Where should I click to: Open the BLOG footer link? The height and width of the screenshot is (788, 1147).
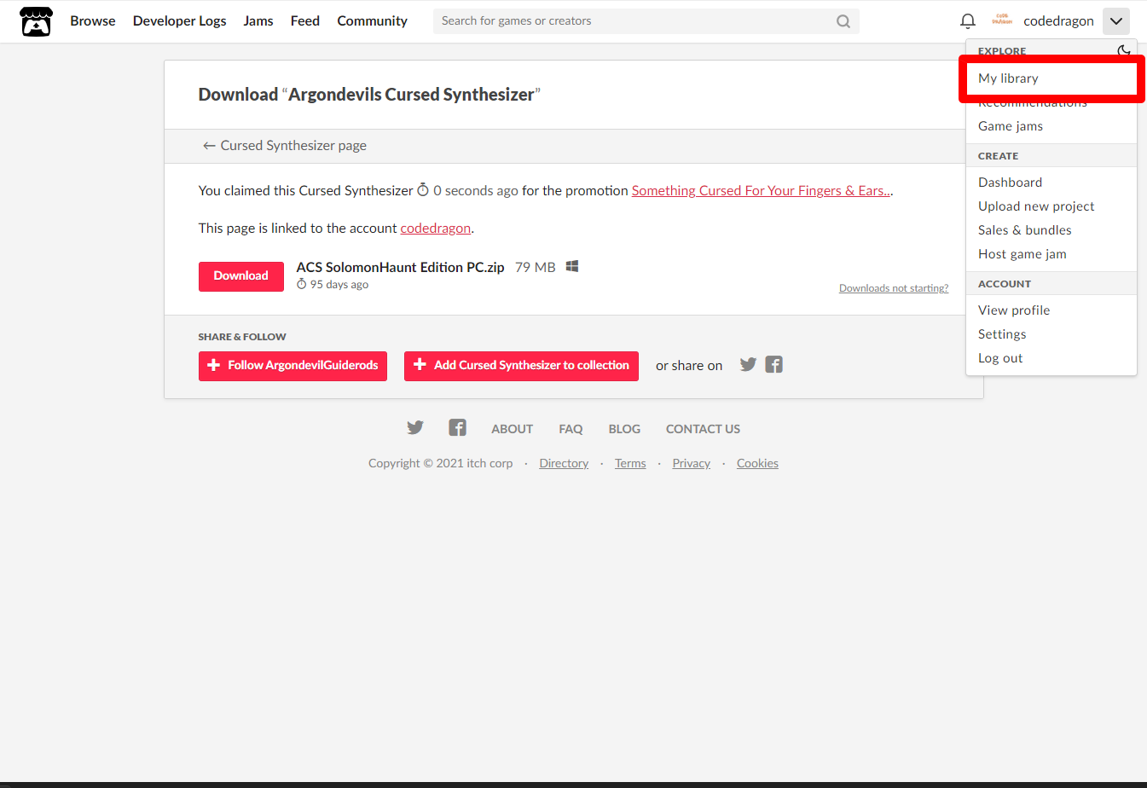click(x=624, y=430)
